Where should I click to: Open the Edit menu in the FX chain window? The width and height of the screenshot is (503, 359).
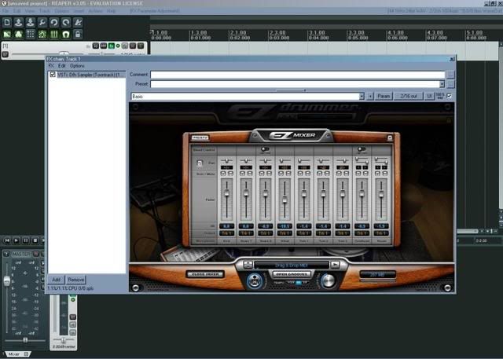[62, 66]
